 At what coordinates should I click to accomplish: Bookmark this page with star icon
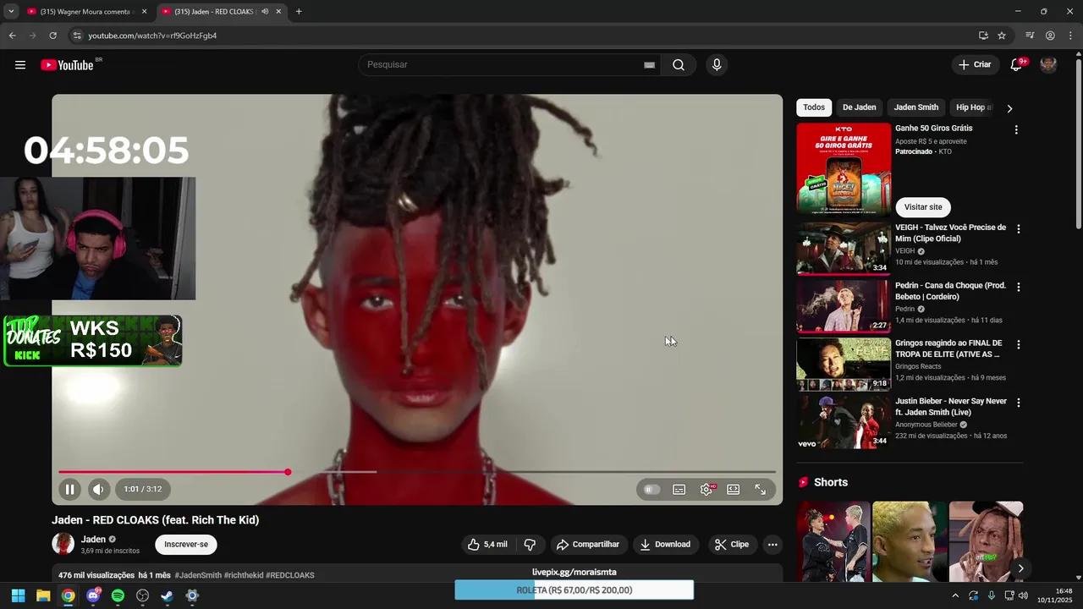pyautogui.click(x=1002, y=36)
